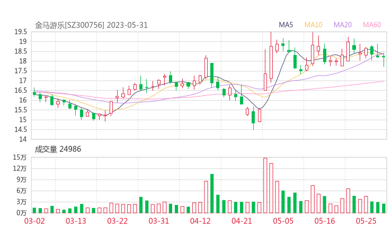Click the tallest red volume bar
Image resolution: width=392 pixels, height=233 pixels.
pos(265,185)
